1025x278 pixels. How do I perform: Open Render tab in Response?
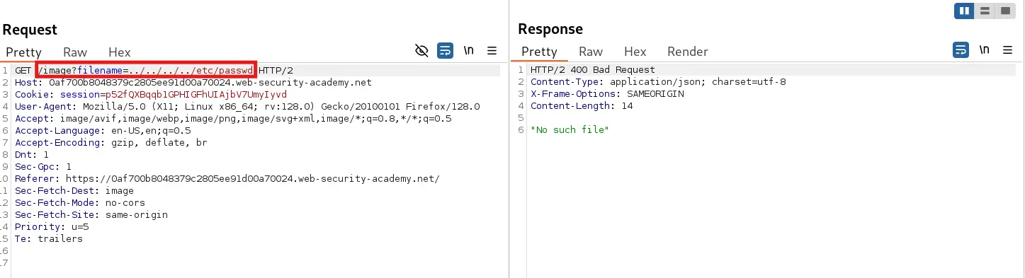(x=688, y=52)
